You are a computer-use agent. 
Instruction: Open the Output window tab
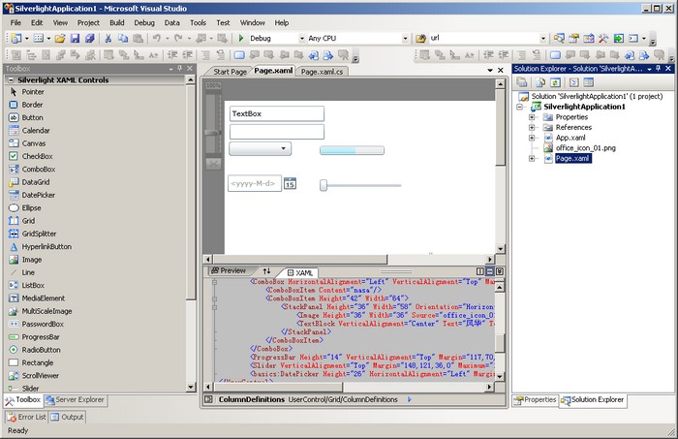pos(67,417)
